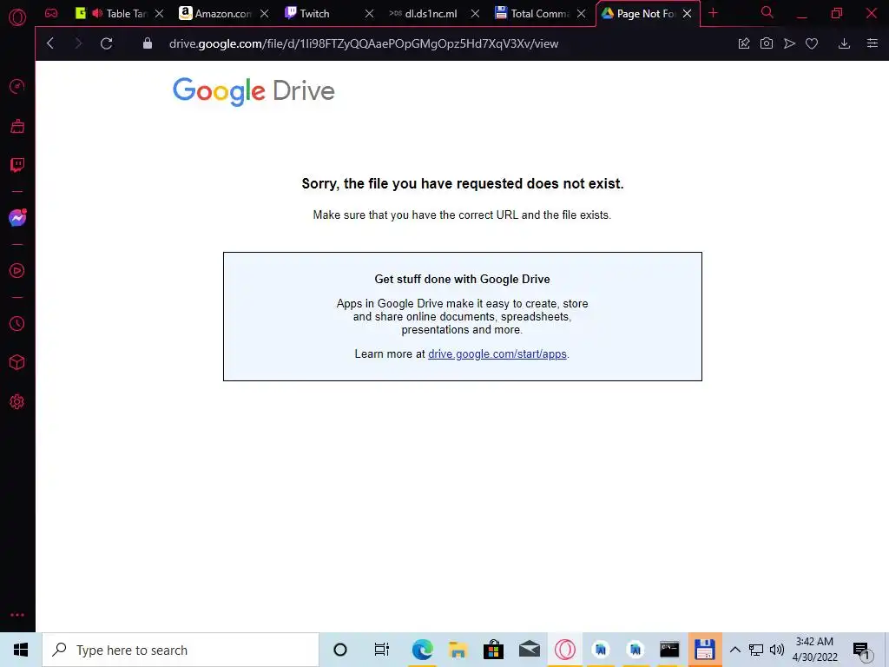The width and height of the screenshot is (889, 667).
Task: Click 'Get stuff done with Google Drive' text
Action: [462, 279]
